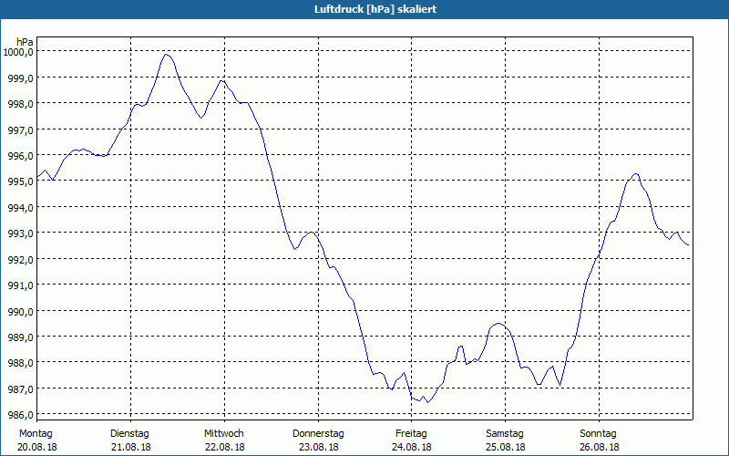This screenshot has width=729, height=456.
Task: Click the "Samstag" day label
Action: click(x=505, y=434)
